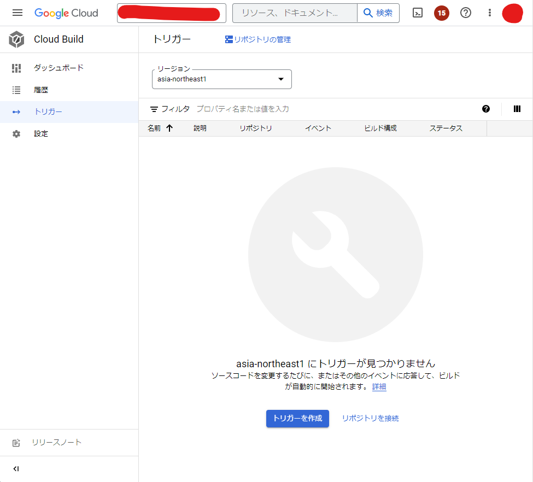Sort by 名前 column header
533x482 pixels.
pos(154,128)
